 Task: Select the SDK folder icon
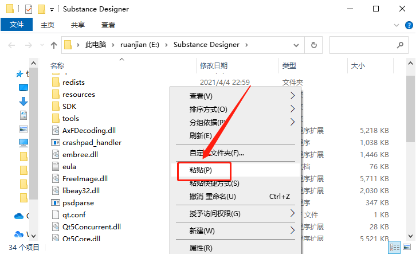(56, 106)
